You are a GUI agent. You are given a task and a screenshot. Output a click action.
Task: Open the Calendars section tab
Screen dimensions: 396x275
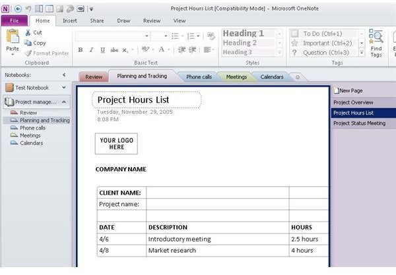pyautogui.click(x=272, y=77)
